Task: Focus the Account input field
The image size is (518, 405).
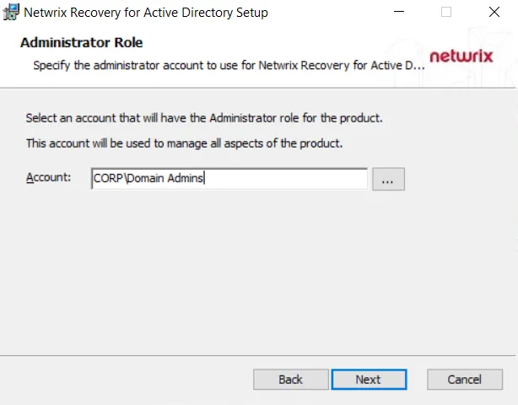Action: tap(229, 179)
